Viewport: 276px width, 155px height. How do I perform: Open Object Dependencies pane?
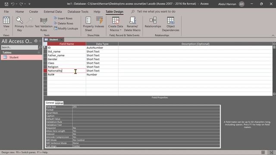point(170,24)
